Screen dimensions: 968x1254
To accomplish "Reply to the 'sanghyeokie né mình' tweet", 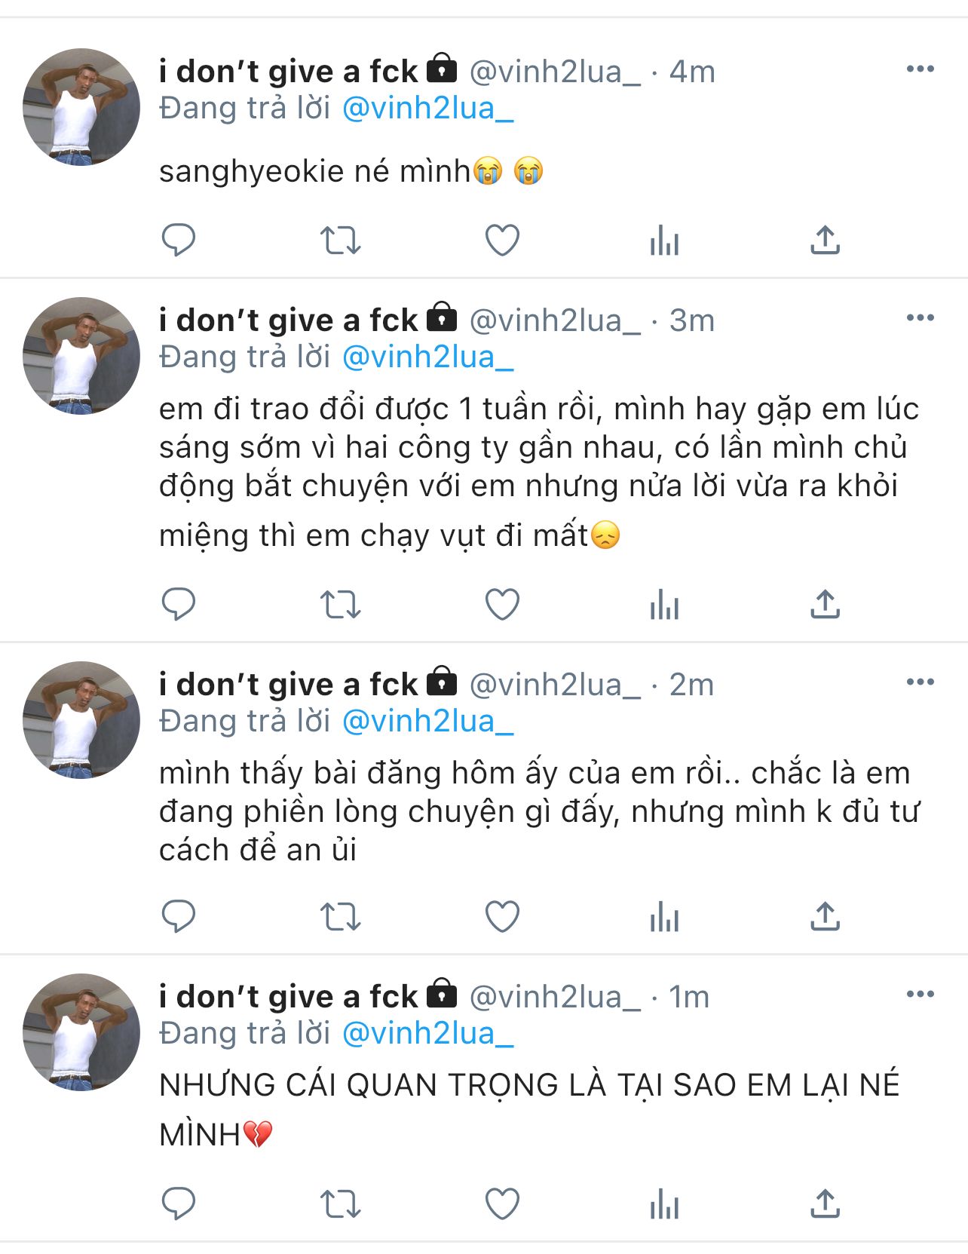I will point(179,241).
